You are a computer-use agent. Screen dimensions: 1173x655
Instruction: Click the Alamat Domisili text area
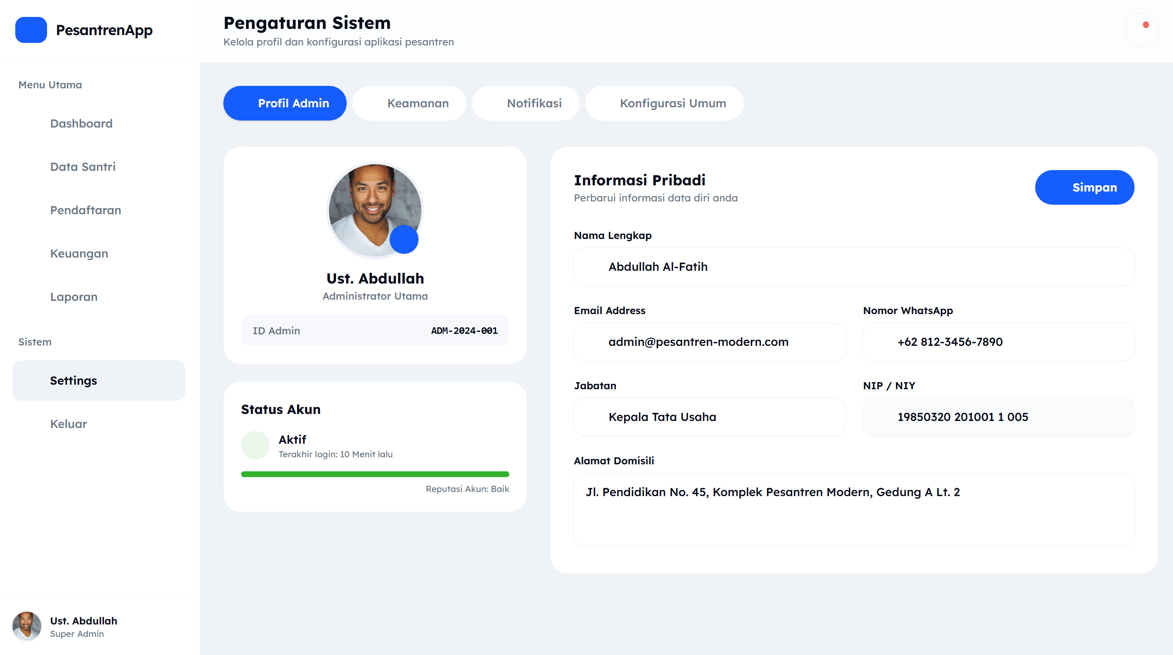854,509
